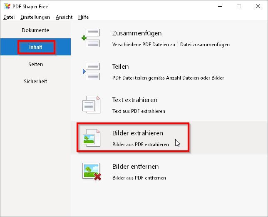Open the Hilfe menu
This screenshot has height=217, width=268.
[83, 17]
